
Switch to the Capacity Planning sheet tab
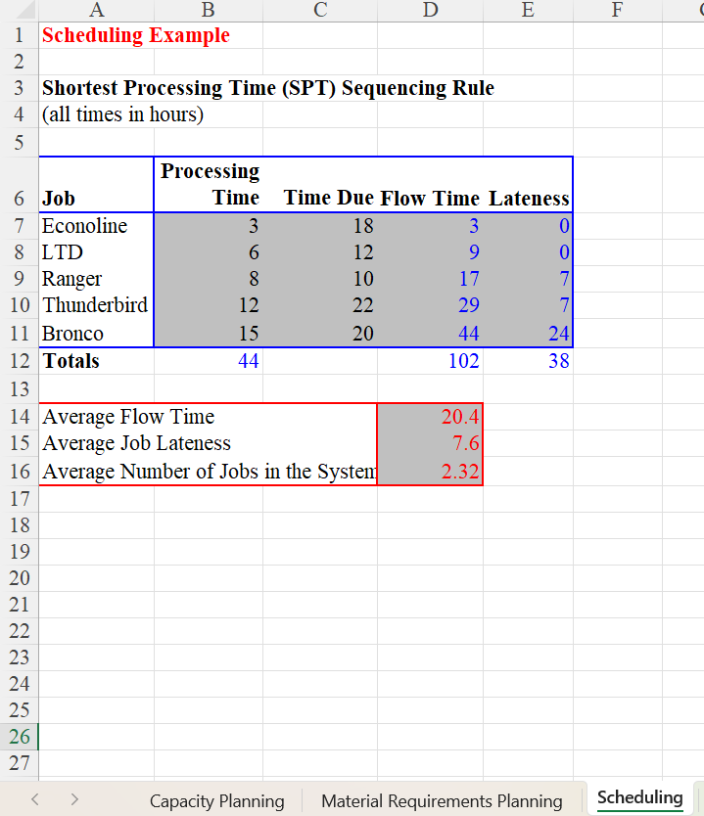tap(216, 800)
